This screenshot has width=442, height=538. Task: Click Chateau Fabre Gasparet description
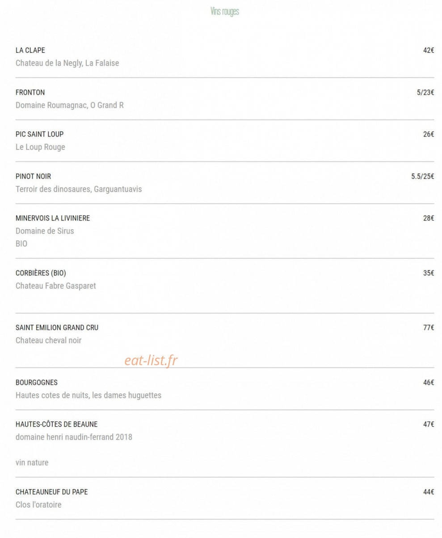(x=56, y=286)
